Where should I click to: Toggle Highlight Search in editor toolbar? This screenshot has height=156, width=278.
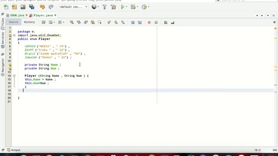coord(93,22)
